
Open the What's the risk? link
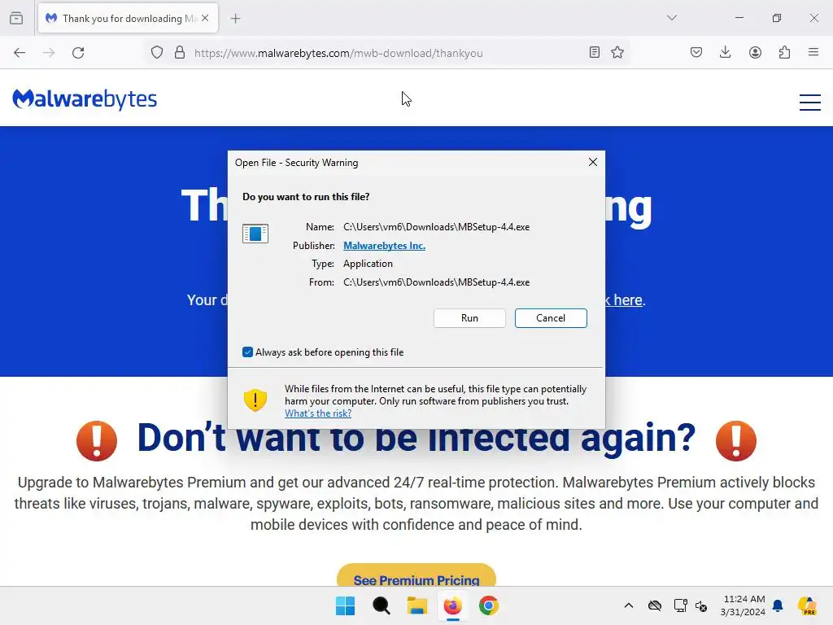pos(318,413)
